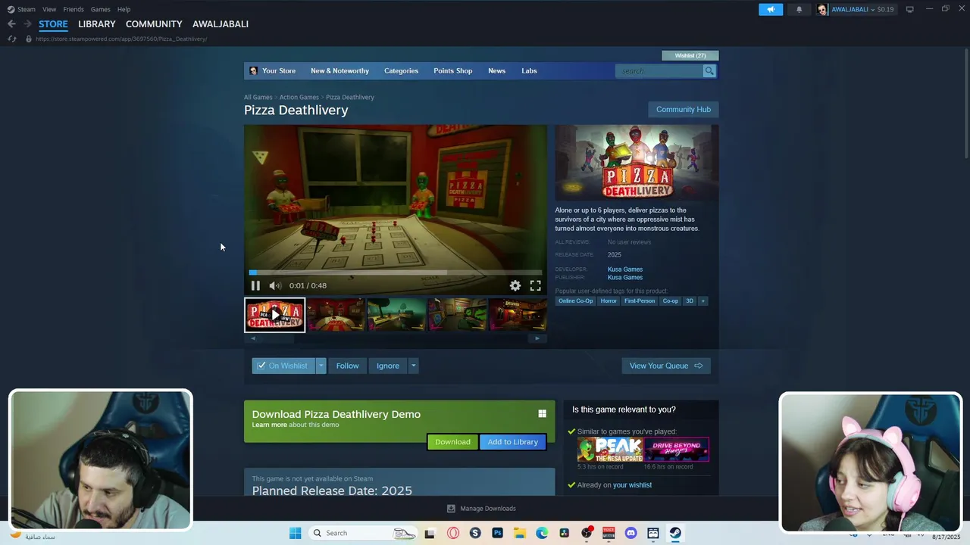Open the Voicemeeter taskbar icon
The height and width of the screenshot is (545, 970).
(609, 533)
